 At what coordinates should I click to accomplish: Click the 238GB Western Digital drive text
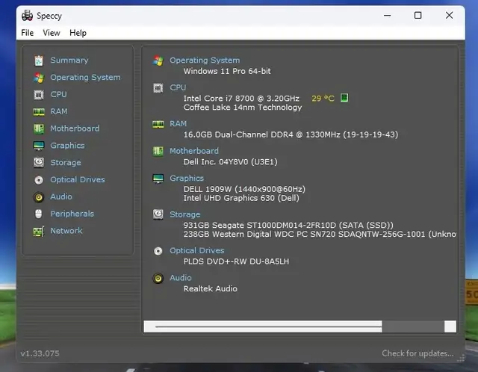320,234
